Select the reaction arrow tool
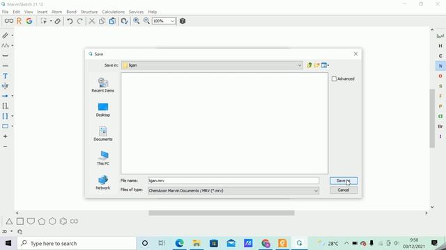Viewport: 446px width, 250px height. coord(5,96)
